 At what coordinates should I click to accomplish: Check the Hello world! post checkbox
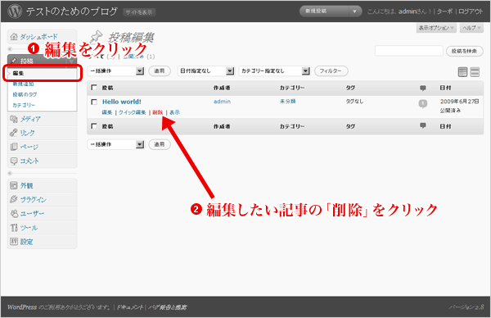[x=94, y=102]
